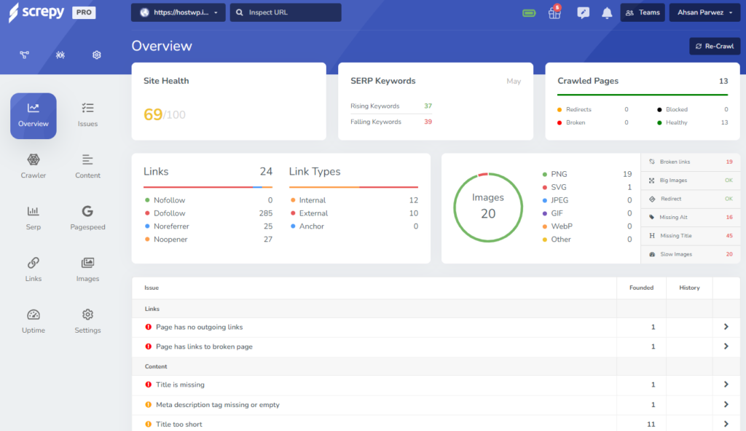Image resolution: width=746 pixels, height=431 pixels.
Task: Click the Inspect URL search field
Action: click(x=286, y=12)
